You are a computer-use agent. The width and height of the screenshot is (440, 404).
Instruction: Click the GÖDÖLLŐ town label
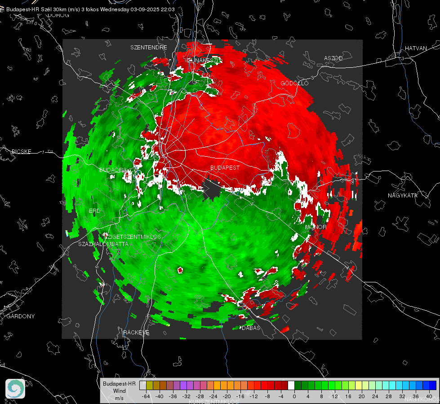click(x=294, y=83)
